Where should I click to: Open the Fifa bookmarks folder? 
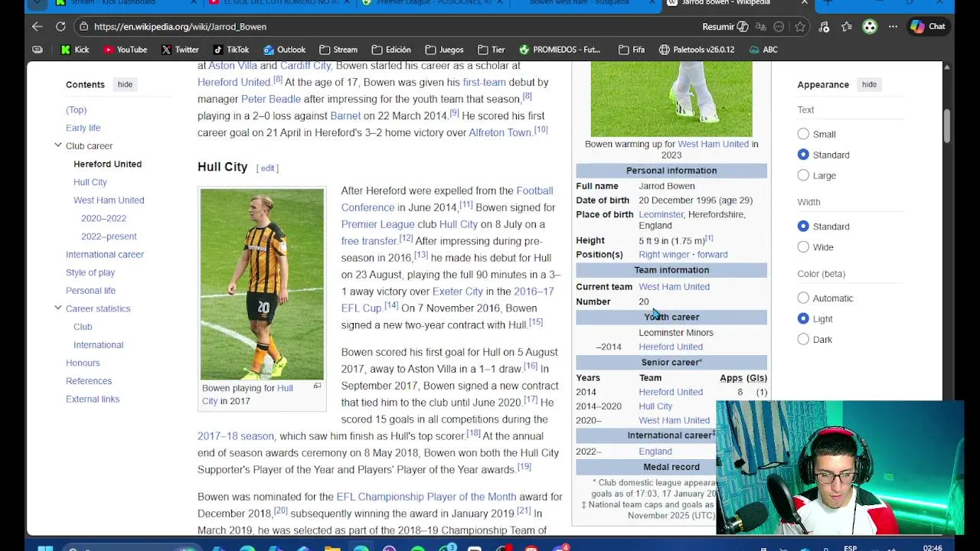(632, 50)
